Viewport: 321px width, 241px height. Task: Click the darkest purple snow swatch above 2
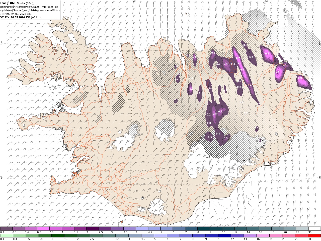pyautogui.click(x=93, y=229)
